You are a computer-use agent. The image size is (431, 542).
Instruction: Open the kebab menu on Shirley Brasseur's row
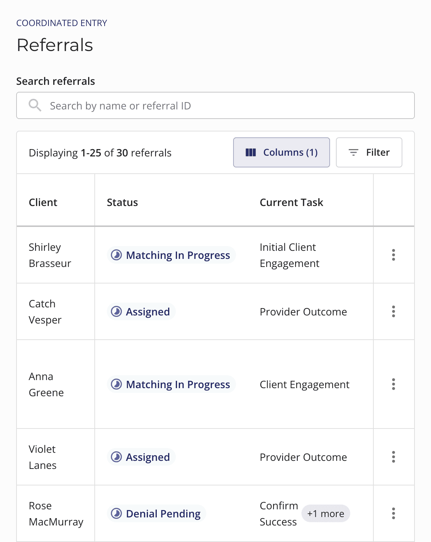click(x=393, y=255)
